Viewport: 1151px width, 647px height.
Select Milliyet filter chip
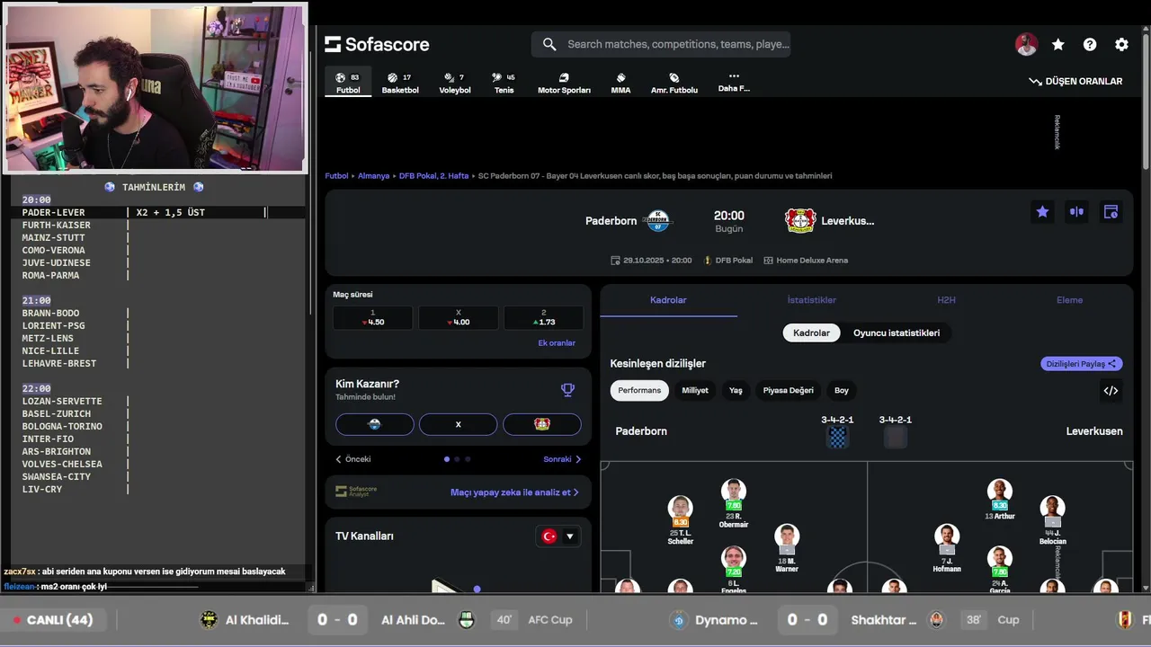pyautogui.click(x=695, y=390)
